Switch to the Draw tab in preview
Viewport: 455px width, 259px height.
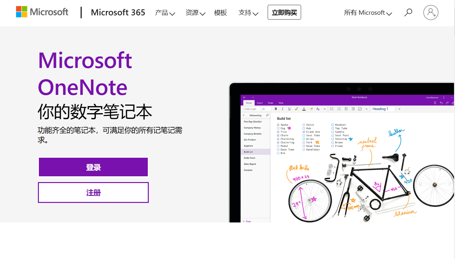coord(271,103)
